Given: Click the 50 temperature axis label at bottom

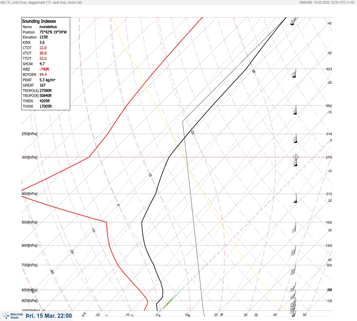Looking at the screenshot, I should 305,315.
